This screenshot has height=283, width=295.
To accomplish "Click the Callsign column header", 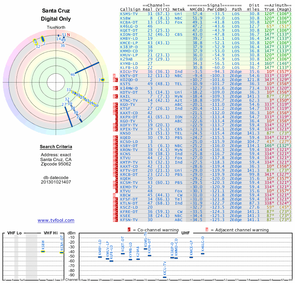I will [x=130, y=10].
